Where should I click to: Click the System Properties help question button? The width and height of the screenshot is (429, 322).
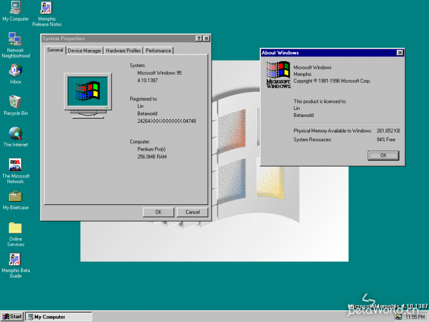[x=198, y=39]
